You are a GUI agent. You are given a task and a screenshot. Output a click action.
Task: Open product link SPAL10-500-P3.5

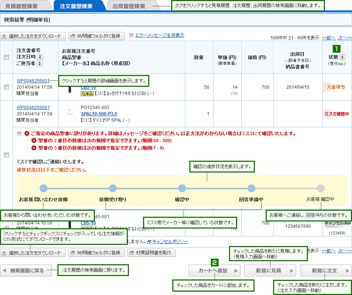click(99, 114)
